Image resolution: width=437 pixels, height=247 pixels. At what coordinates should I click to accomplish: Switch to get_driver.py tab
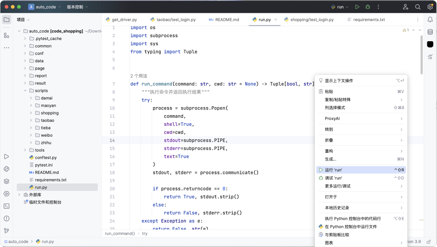click(121, 19)
